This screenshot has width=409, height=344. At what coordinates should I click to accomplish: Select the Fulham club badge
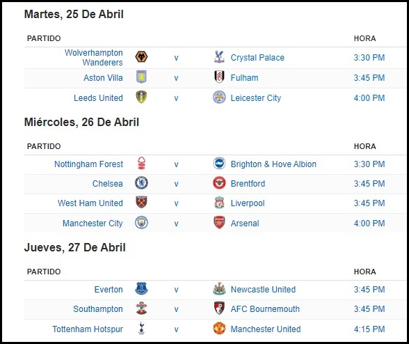(x=219, y=77)
